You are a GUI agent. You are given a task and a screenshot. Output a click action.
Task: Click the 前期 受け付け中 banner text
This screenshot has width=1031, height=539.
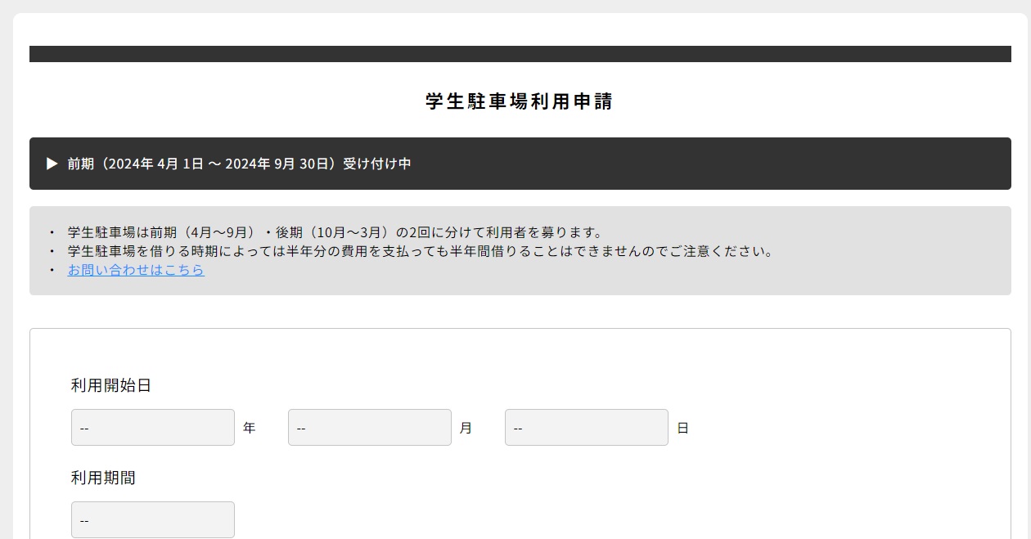(239, 164)
